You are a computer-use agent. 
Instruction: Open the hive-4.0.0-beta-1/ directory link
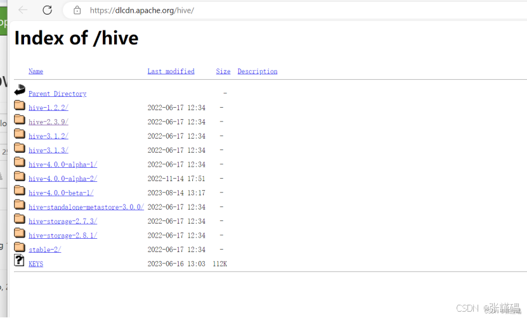[61, 193]
